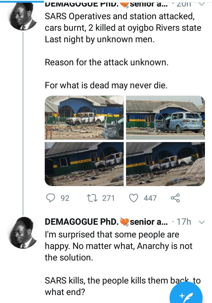This screenshot has width=212, height=303.
Task: Open second tweet author's profile picture
Action: click(x=22, y=232)
